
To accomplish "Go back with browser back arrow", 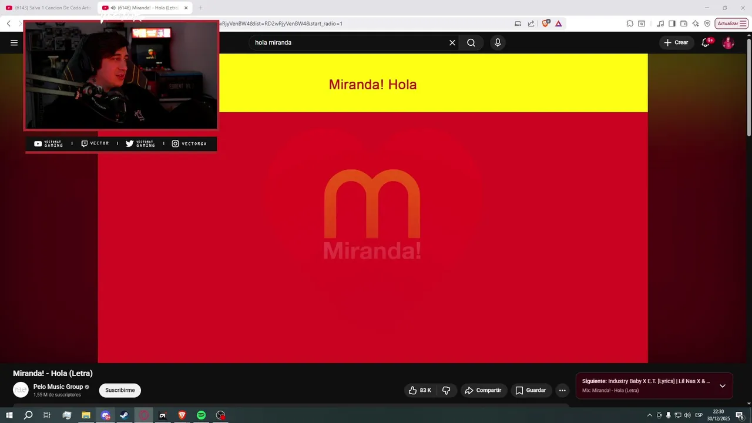I will [9, 23].
